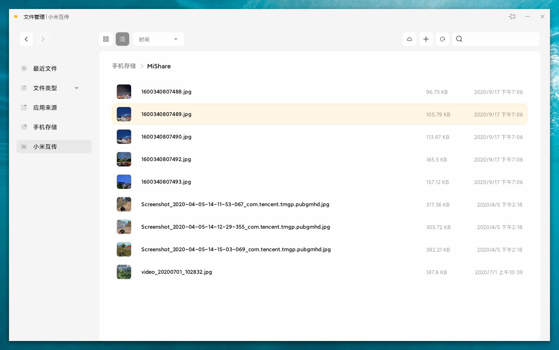Click the MiShare breadcrumb label
The height and width of the screenshot is (350, 559).
click(159, 66)
